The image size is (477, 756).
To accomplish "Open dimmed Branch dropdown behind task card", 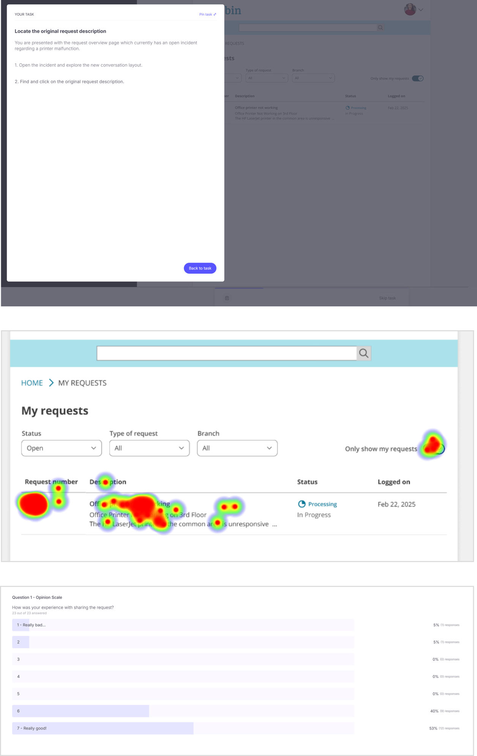I will coord(313,78).
